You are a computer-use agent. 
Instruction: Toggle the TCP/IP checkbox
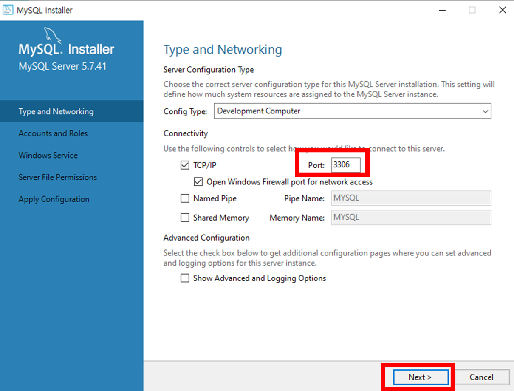185,165
